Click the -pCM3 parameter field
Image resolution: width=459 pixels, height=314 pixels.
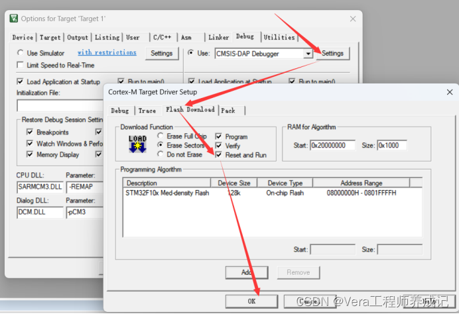tap(85, 212)
